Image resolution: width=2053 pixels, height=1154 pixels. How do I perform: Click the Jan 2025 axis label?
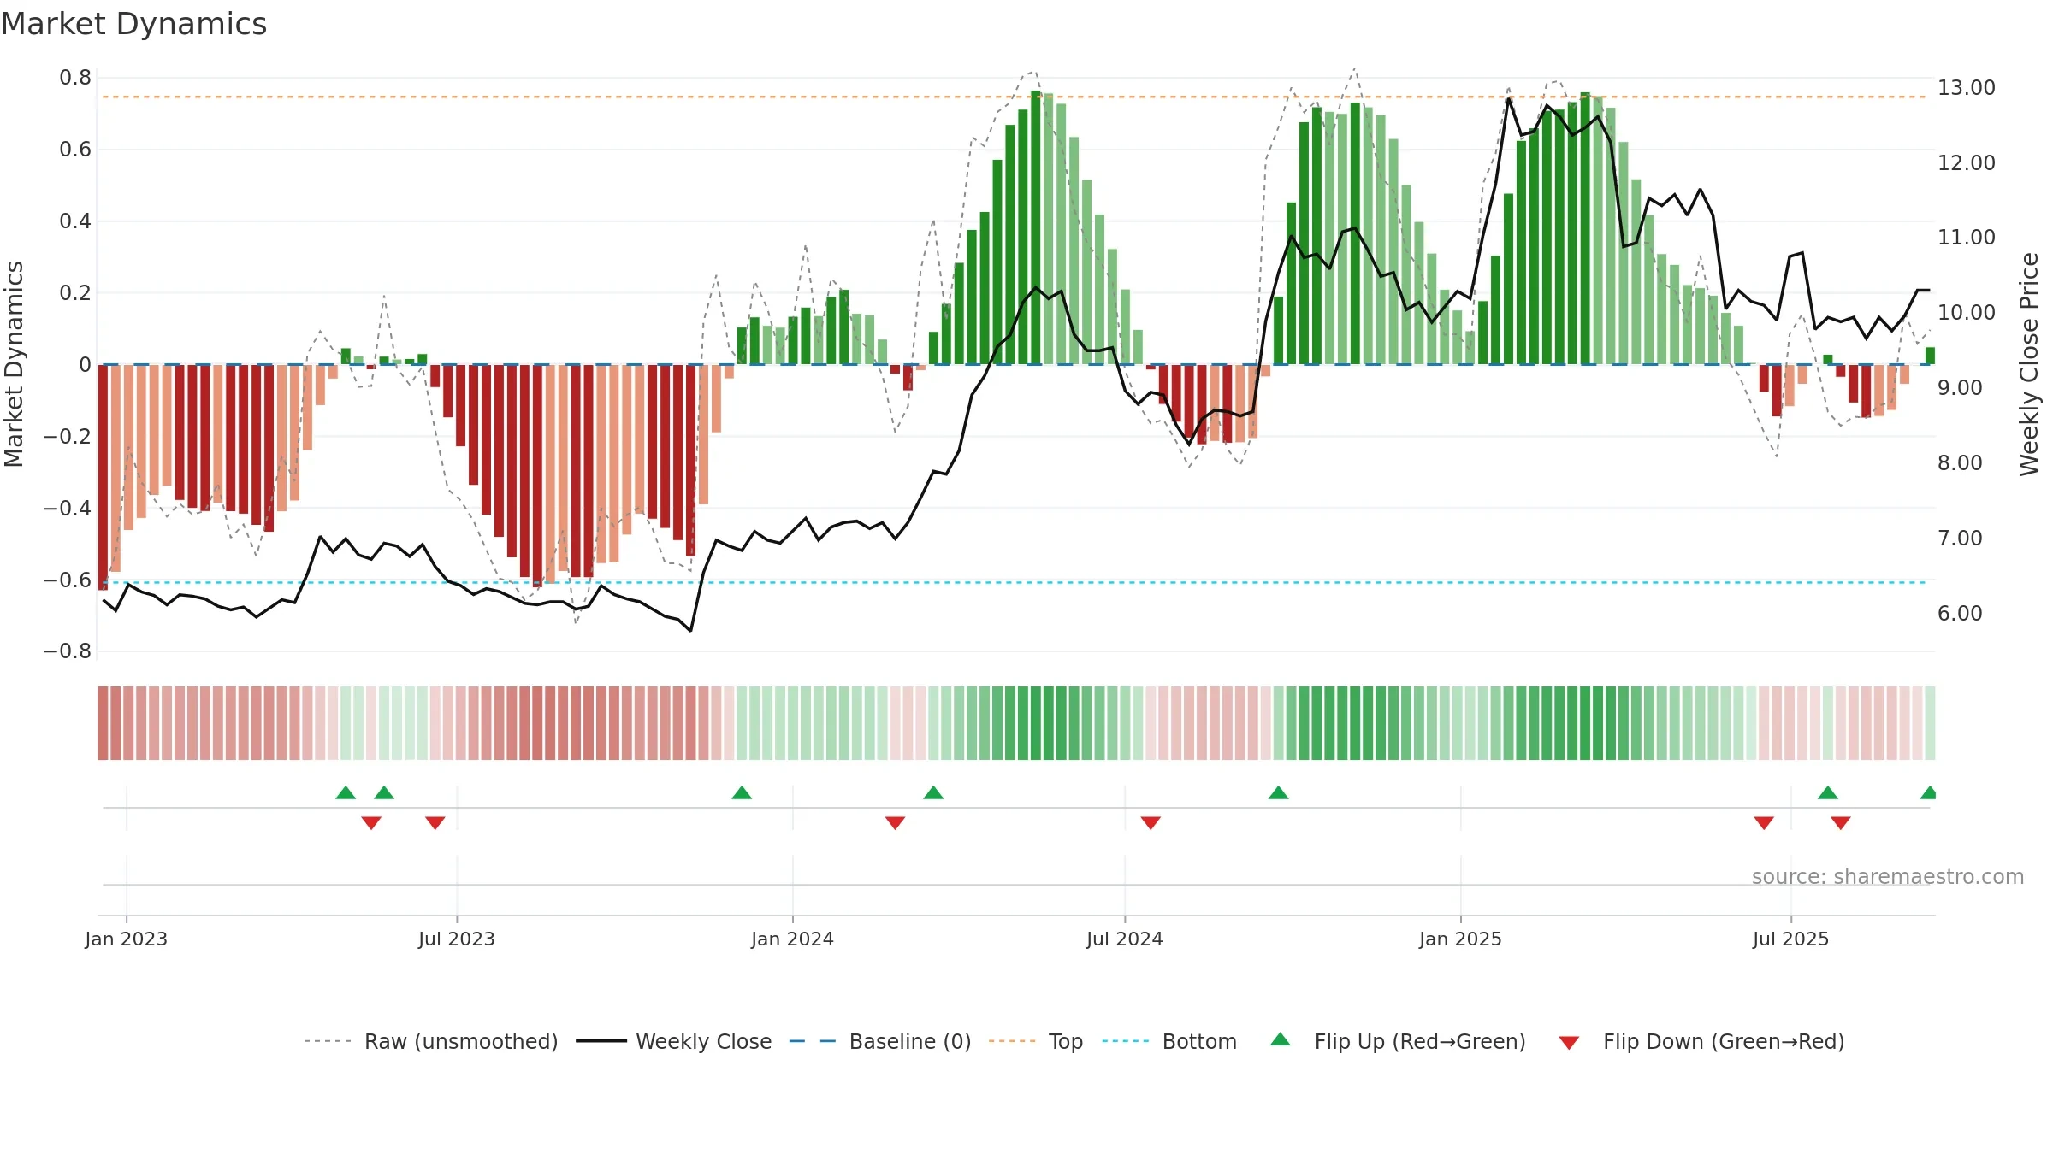click(1461, 939)
